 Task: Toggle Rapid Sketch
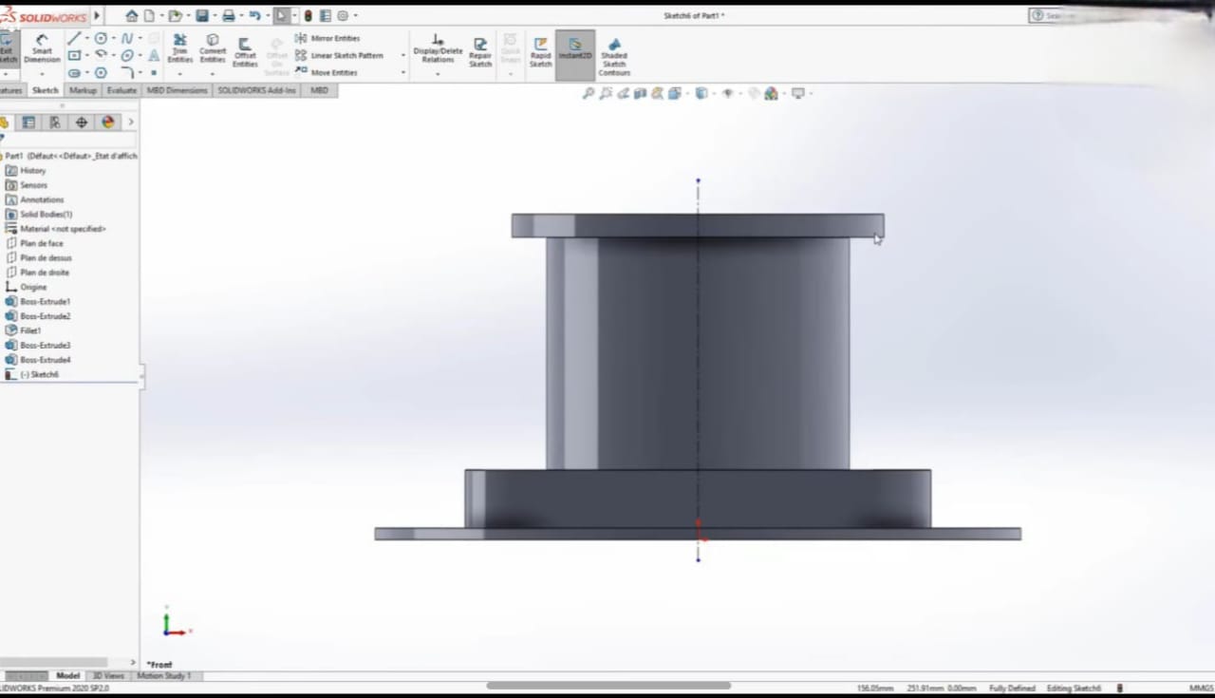pos(540,51)
